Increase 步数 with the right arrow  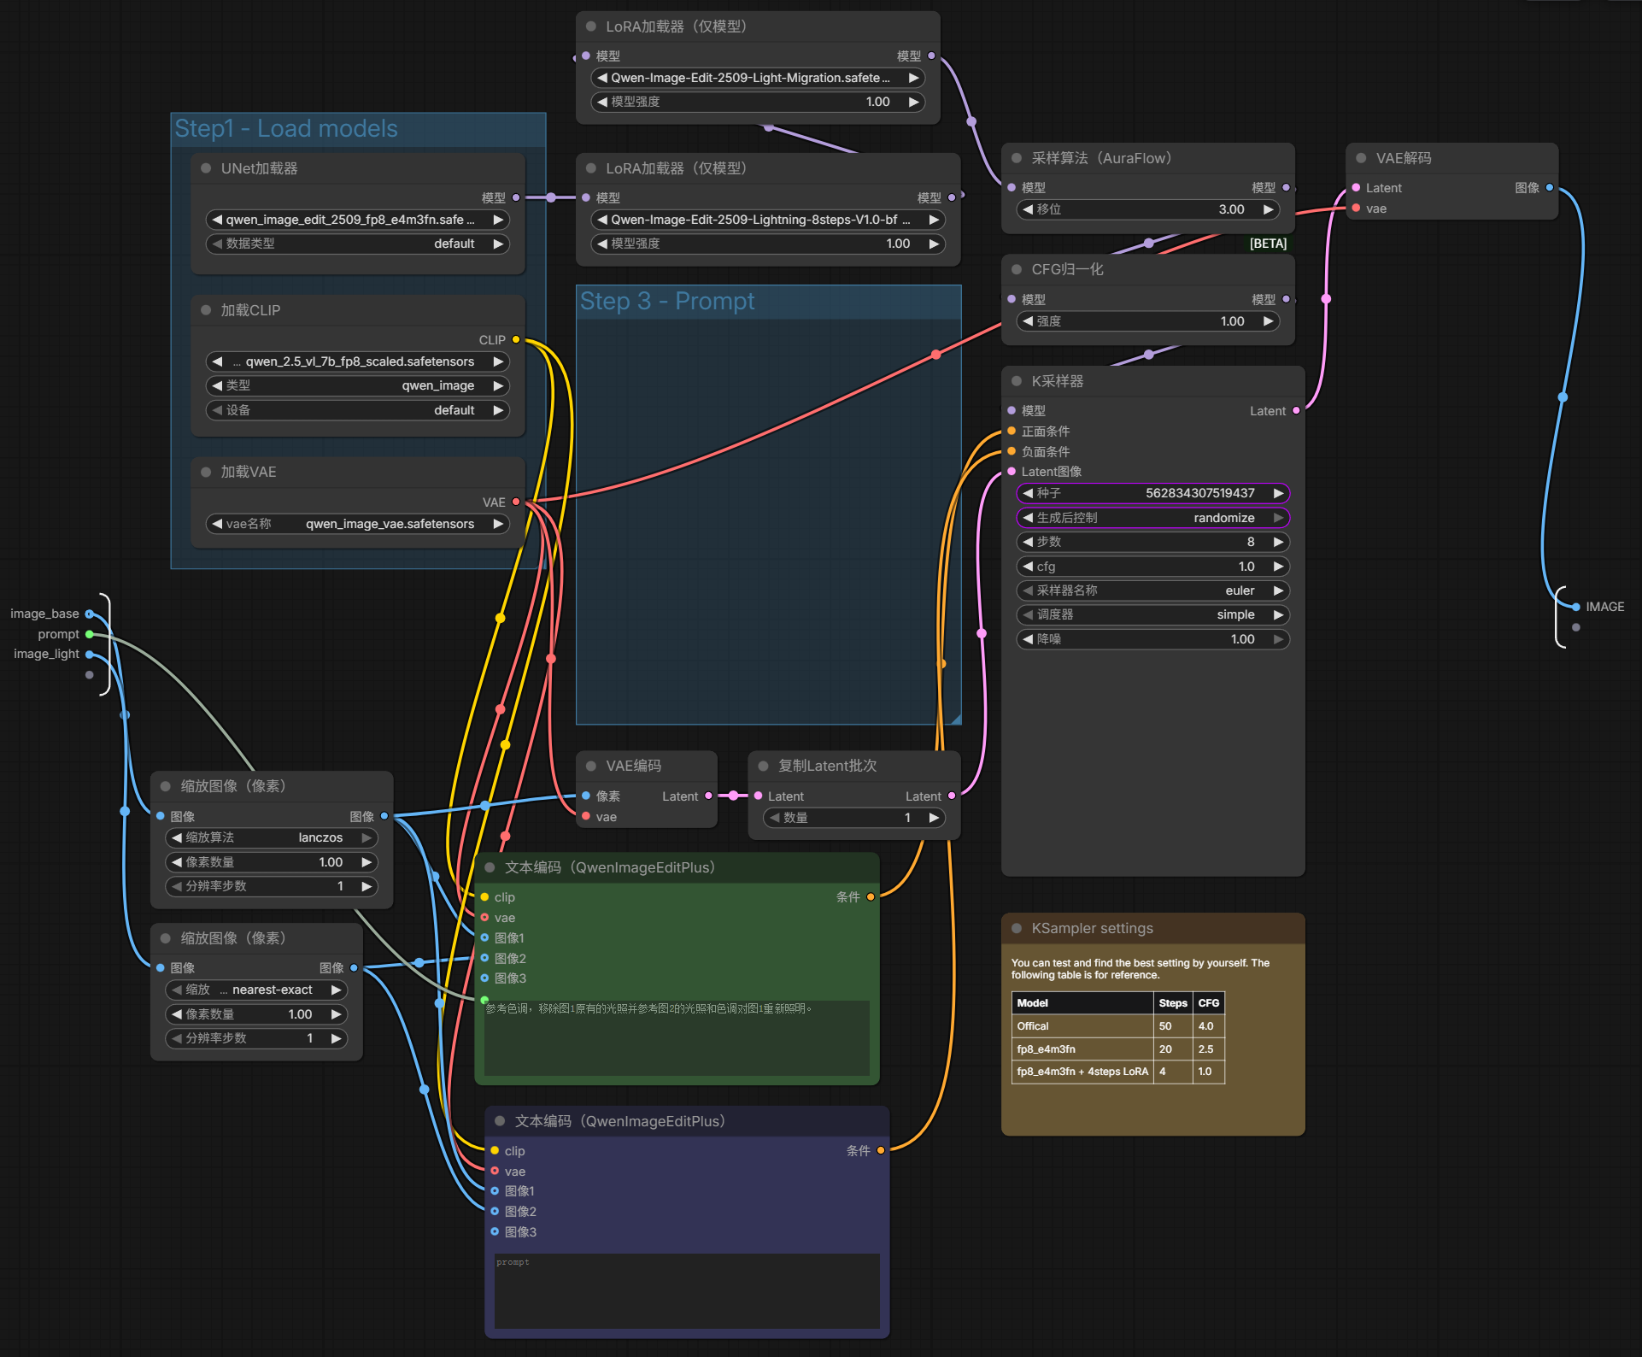1278,542
